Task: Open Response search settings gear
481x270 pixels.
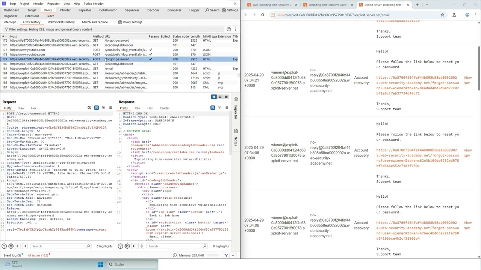Action: 127,246
